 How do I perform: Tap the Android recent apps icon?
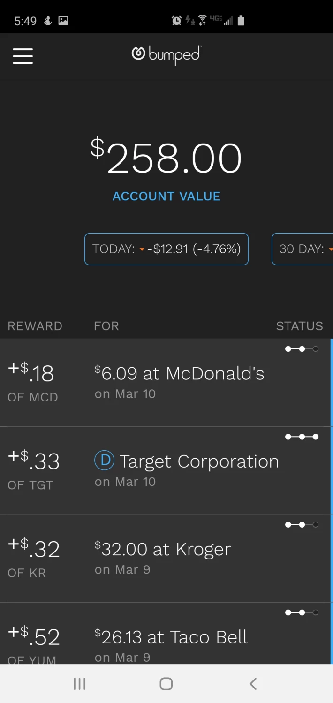tap(80, 684)
